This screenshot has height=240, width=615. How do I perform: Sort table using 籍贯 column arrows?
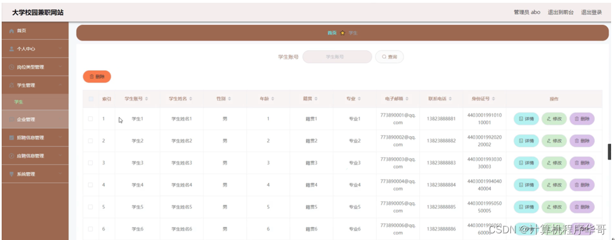[x=316, y=99]
